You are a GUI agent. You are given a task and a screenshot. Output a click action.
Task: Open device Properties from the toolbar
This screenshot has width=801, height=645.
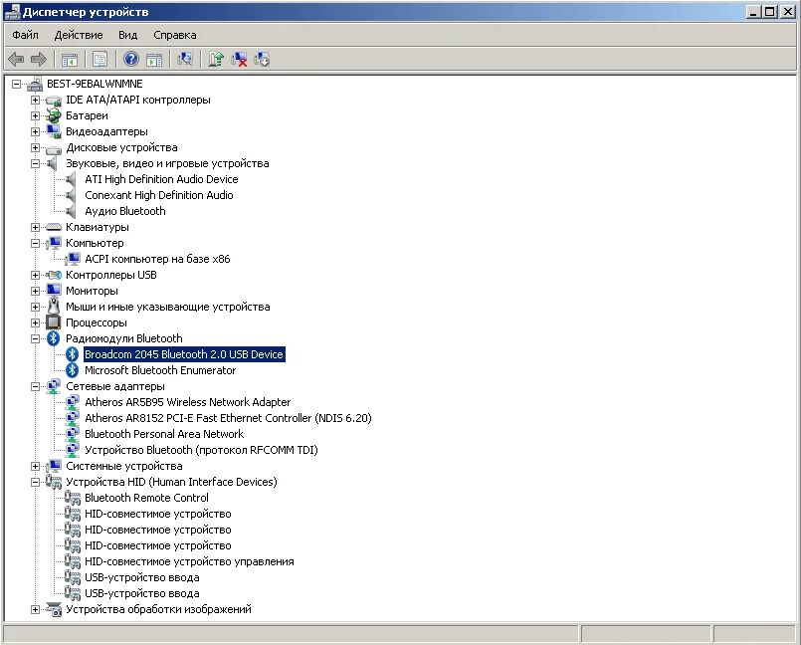coord(100,60)
